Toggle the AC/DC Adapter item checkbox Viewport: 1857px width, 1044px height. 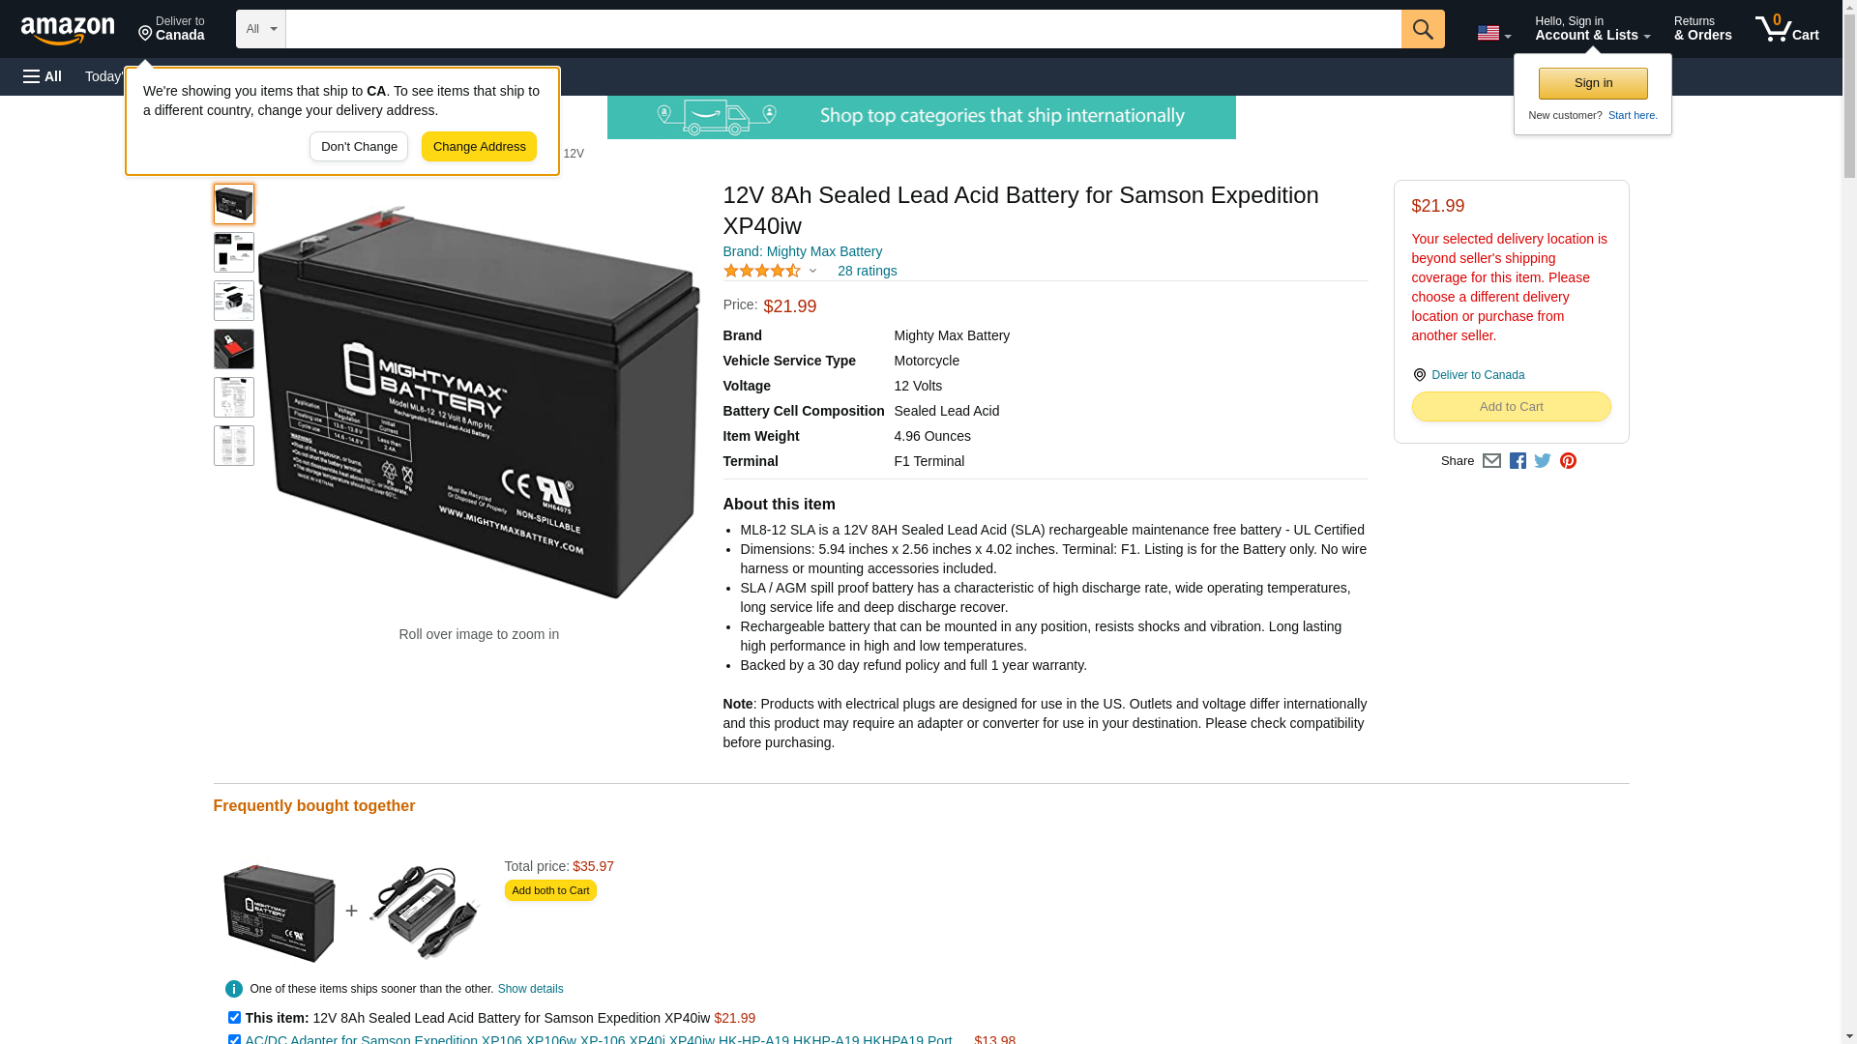coord(234,1039)
